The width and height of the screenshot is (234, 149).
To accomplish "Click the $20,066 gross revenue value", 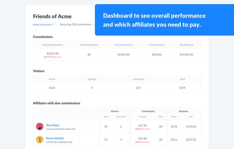I will click(157, 54).
